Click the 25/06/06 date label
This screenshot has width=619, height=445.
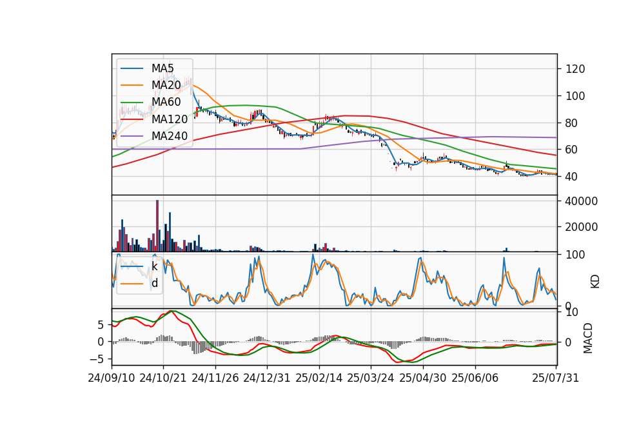click(475, 378)
